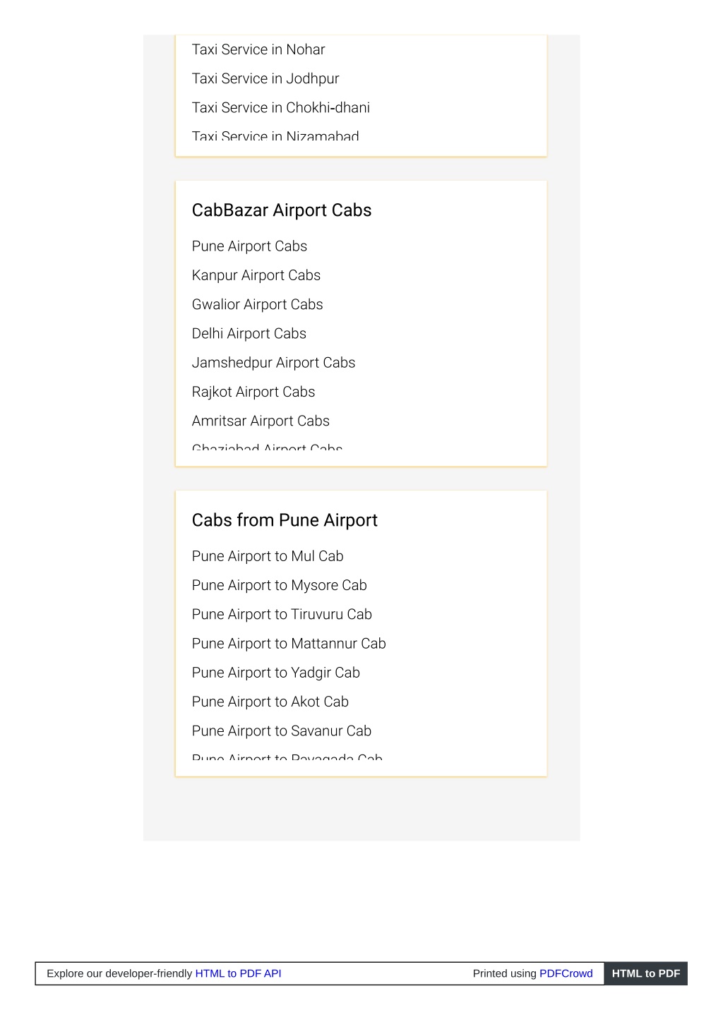Open the Jamshedpur Airport Cabs link

(x=273, y=363)
